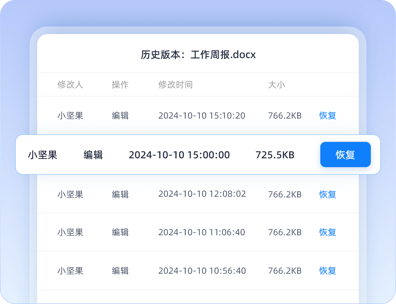This screenshot has width=396, height=304.
Task: Click 编辑 in the highlighted 15:00:00 row
Action: (93, 155)
